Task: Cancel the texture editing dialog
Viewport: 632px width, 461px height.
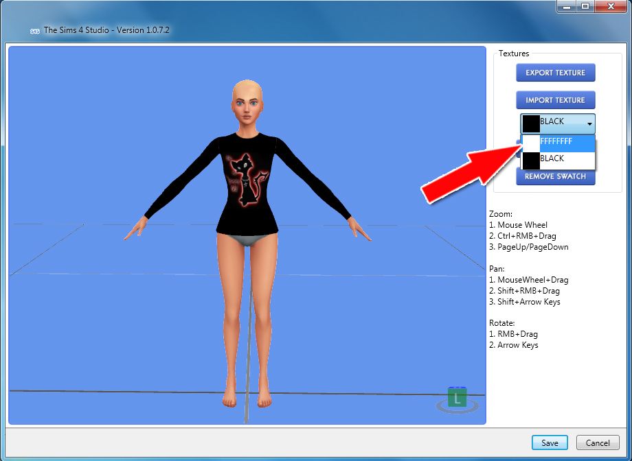Action: [598, 443]
